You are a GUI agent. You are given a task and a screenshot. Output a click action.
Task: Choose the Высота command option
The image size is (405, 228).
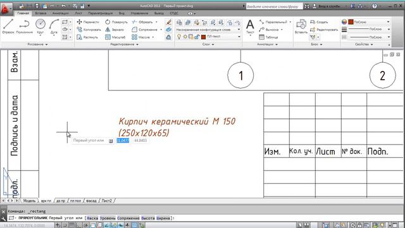tap(148, 218)
